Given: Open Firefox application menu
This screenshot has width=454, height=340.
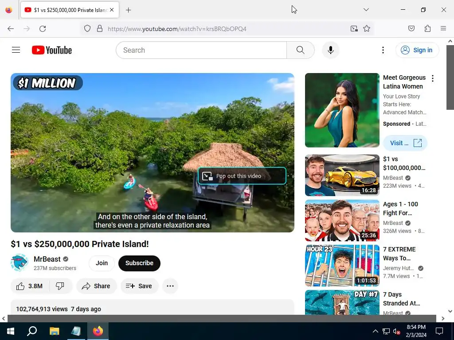Looking at the screenshot, I should pos(443,29).
